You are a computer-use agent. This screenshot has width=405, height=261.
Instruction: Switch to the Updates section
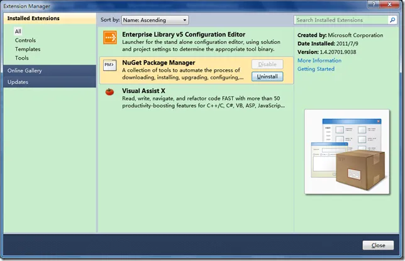point(50,82)
